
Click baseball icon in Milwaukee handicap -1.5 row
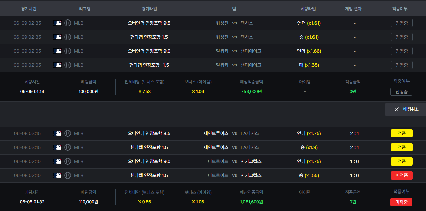68,65
